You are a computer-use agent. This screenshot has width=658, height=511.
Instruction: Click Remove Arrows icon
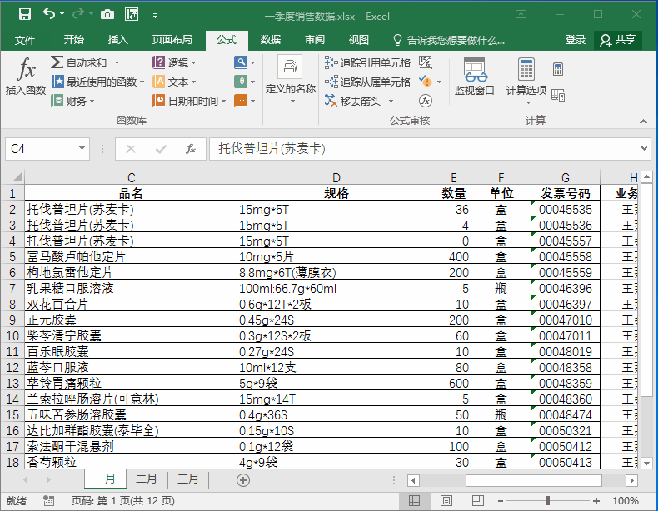pyautogui.click(x=331, y=101)
